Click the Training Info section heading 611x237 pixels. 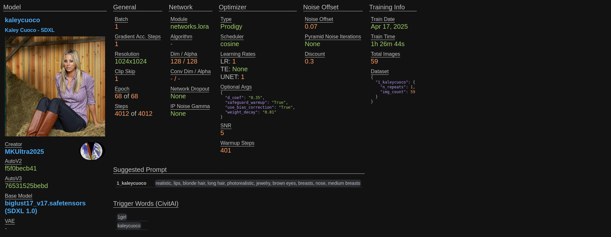(387, 7)
